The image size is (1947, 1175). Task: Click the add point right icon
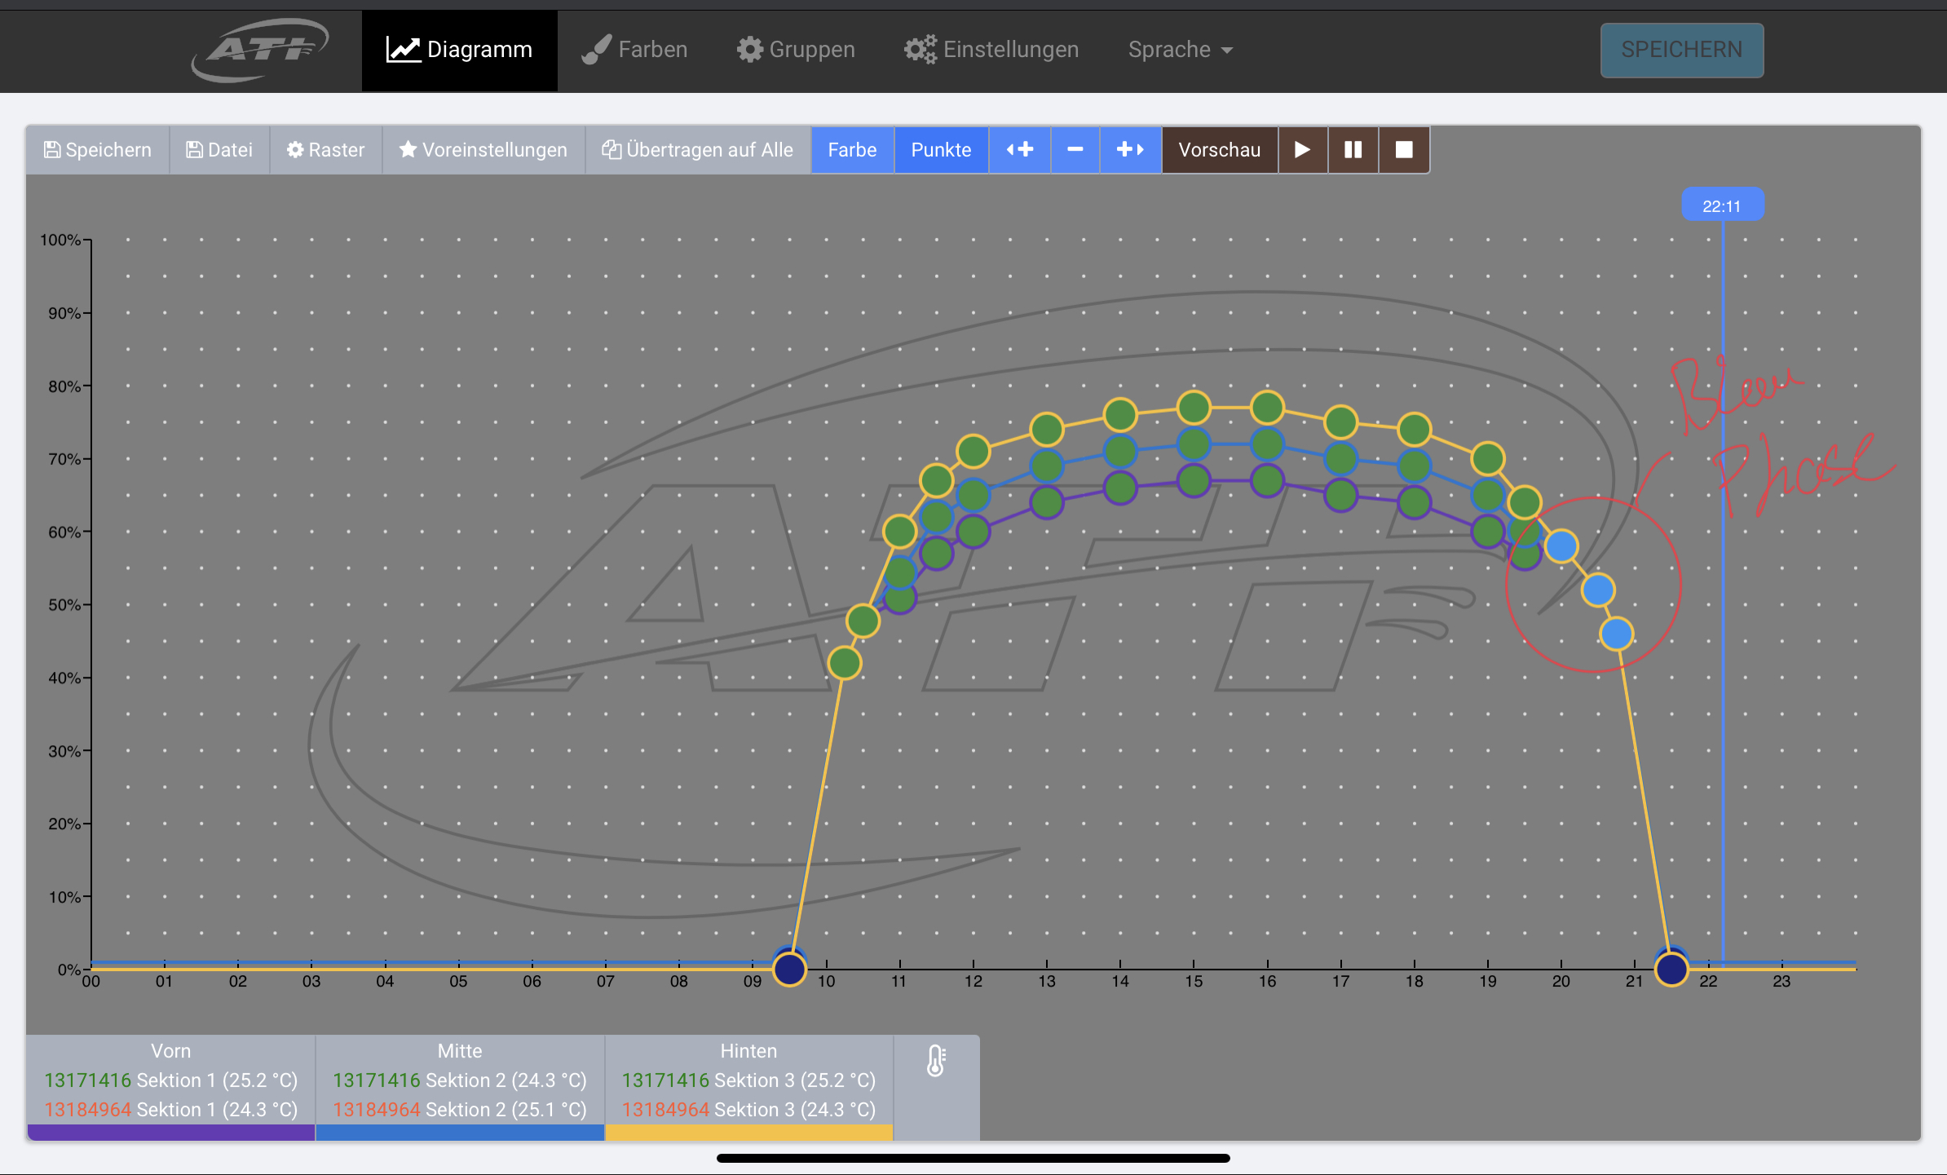pyautogui.click(x=1130, y=150)
